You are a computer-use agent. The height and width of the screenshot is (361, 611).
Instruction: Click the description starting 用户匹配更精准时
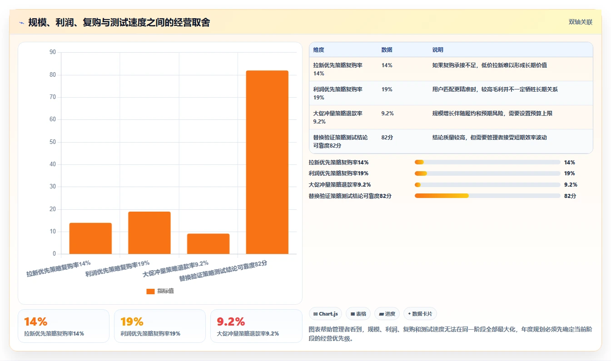(495, 89)
